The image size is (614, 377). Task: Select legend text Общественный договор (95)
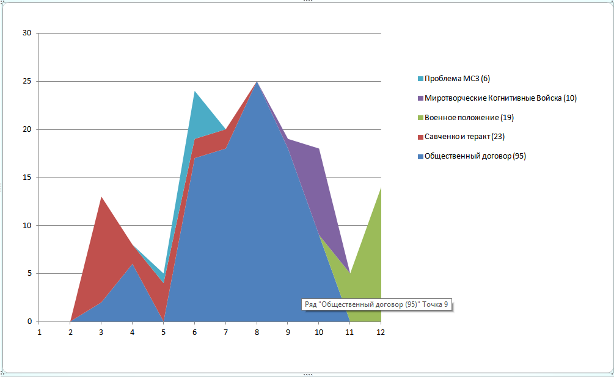pos(475,156)
